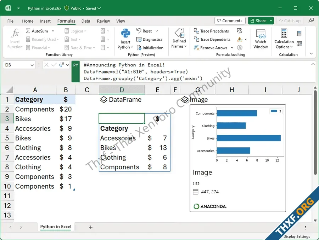Select column D header
This screenshot has width=319, height=240.
tap(122, 90)
